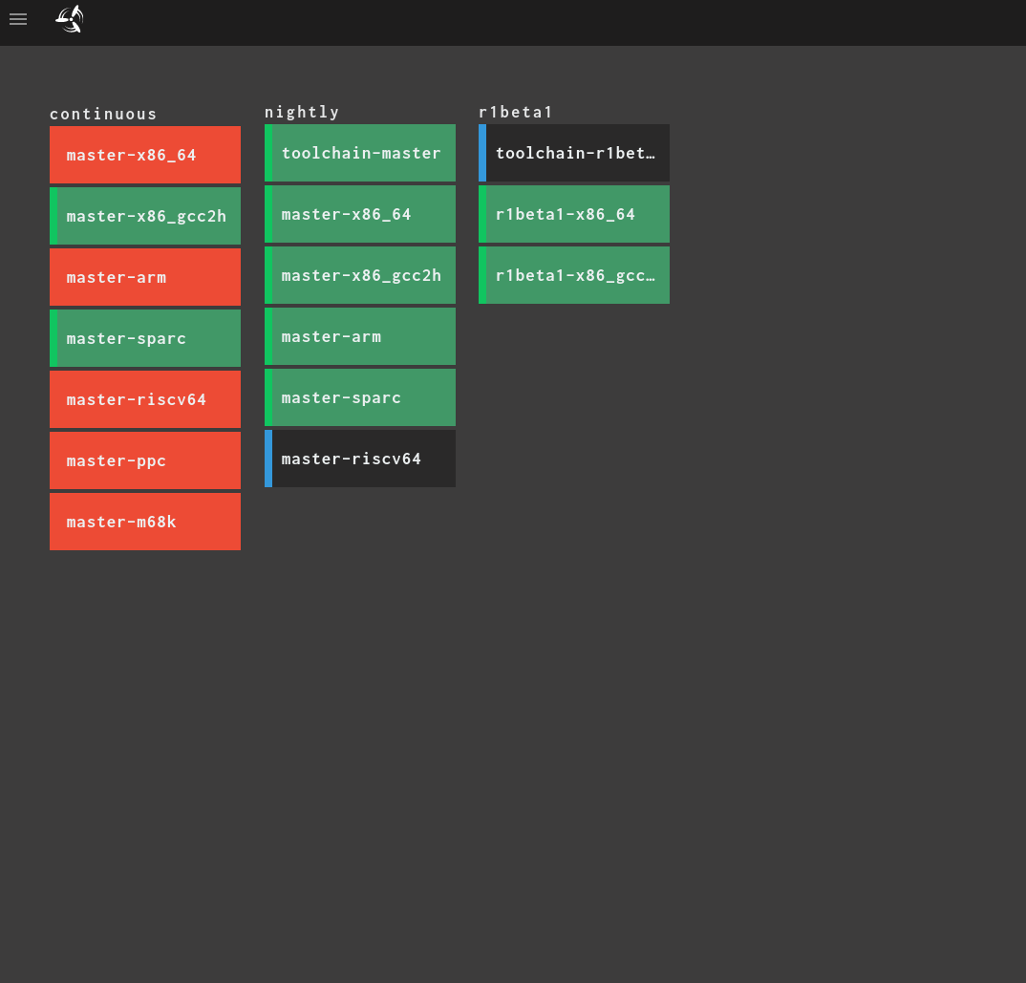Click the failing master-ppc build tile
Viewport: 1026px width, 983px height.
[144, 460]
